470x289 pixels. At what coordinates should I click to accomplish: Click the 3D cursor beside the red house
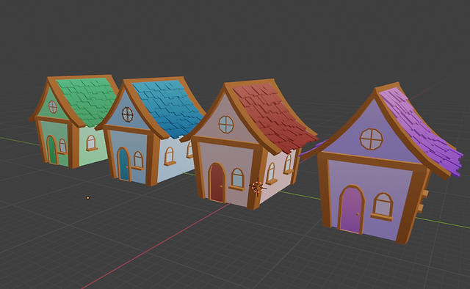click(258, 187)
